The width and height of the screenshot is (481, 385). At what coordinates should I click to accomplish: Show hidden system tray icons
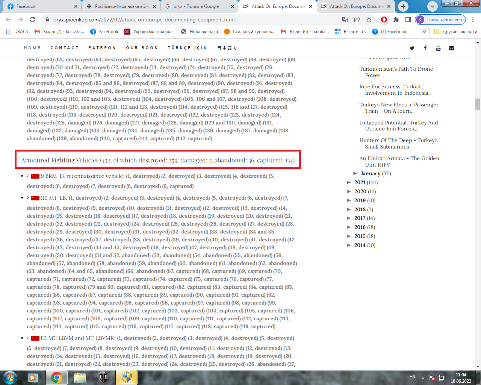[x=423, y=377]
